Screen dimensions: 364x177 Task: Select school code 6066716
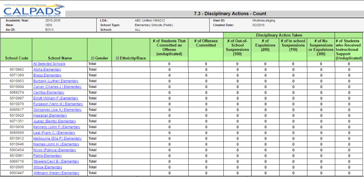[17, 162]
